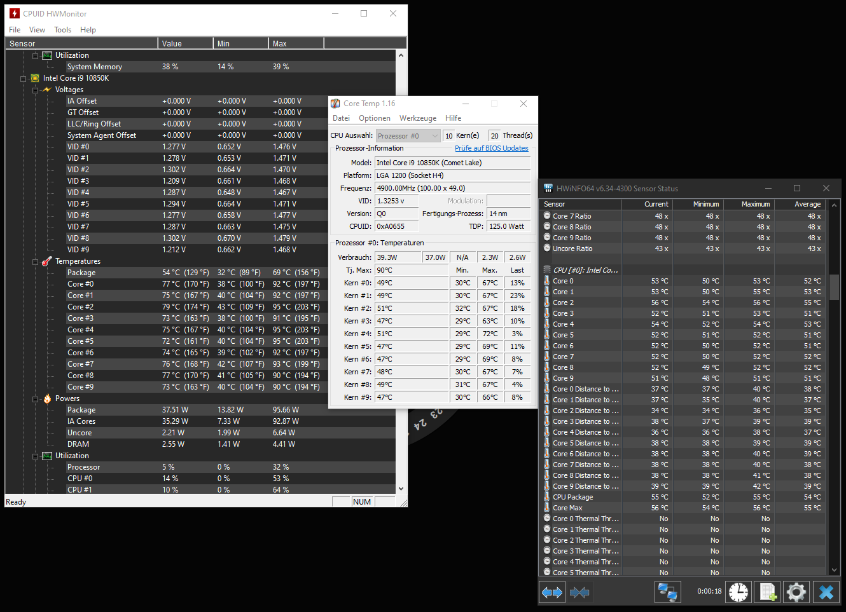
Task: Open HWMonitor File menu
Action: 15,30
